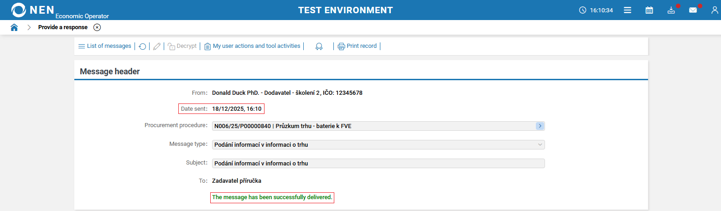Close the Provide a response breadcrumb

click(97, 27)
